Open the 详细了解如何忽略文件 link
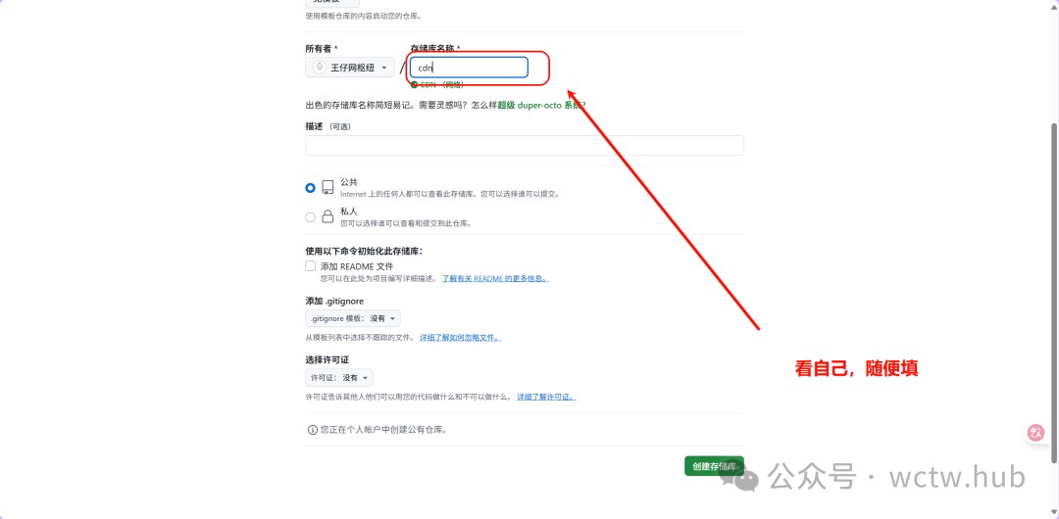 [x=461, y=338]
